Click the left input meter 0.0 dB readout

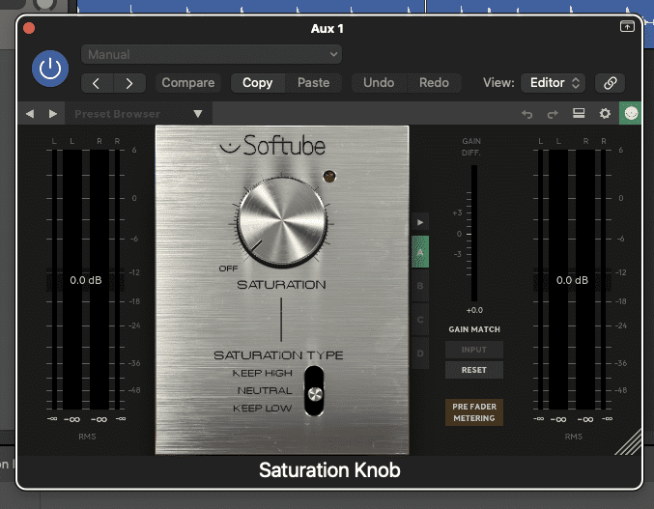(x=86, y=280)
